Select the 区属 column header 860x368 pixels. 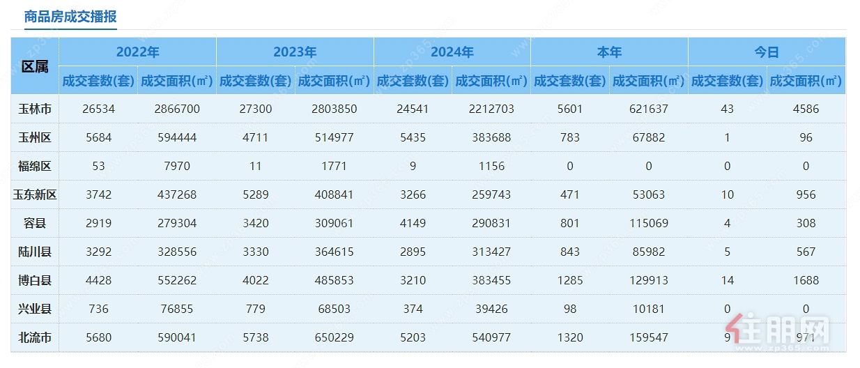35,66
